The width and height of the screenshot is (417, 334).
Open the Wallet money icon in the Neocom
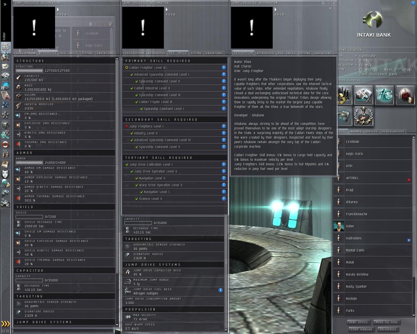pyautogui.click(x=6, y=134)
